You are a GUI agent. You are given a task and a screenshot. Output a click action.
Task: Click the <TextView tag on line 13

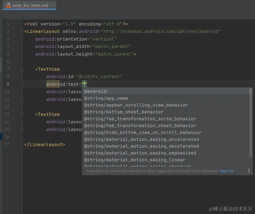click(48, 115)
